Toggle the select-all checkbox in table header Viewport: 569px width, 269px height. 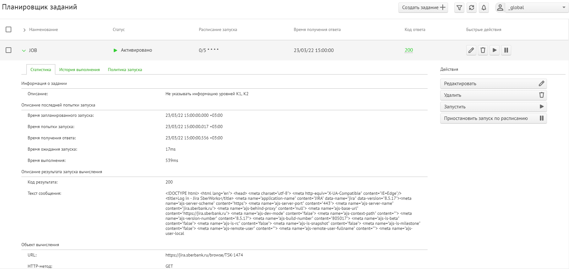click(8, 29)
